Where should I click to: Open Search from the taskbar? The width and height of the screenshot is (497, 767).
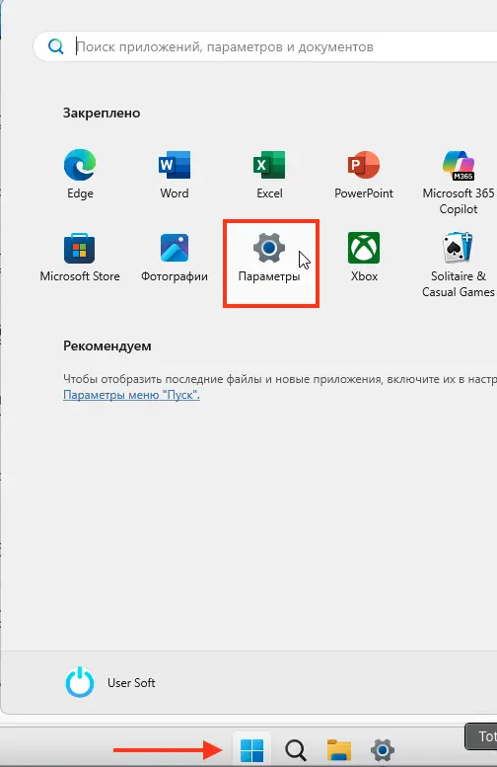[296, 749]
